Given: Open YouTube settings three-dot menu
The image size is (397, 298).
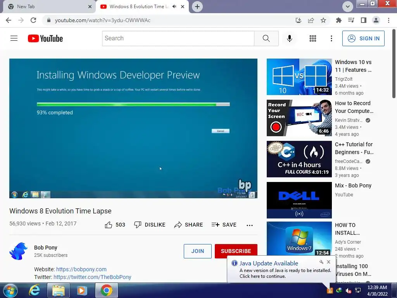Looking at the screenshot, I should (331, 38).
